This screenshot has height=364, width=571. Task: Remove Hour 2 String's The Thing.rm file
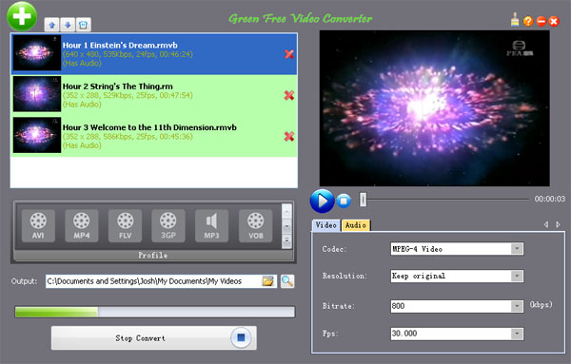(x=289, y=95)
